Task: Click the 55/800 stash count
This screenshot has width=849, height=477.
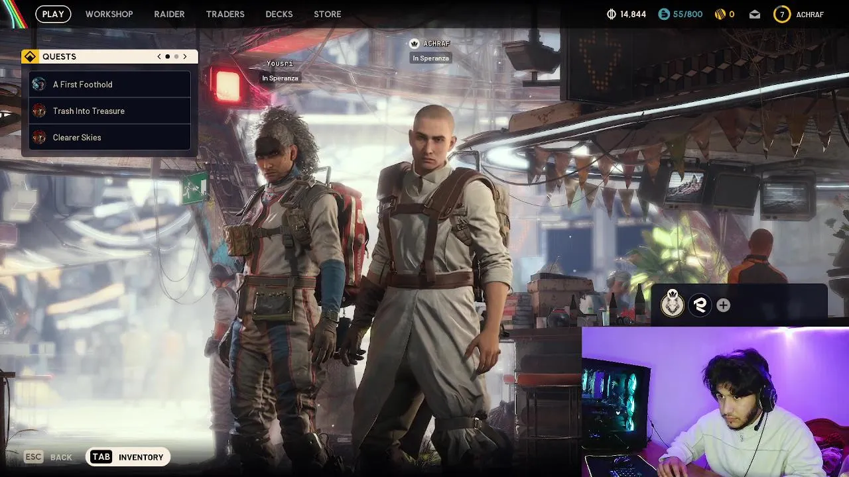Action: pos(688,14)
